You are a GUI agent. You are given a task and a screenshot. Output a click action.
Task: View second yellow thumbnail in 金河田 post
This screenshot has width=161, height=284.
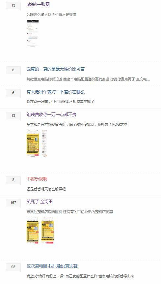48,230
